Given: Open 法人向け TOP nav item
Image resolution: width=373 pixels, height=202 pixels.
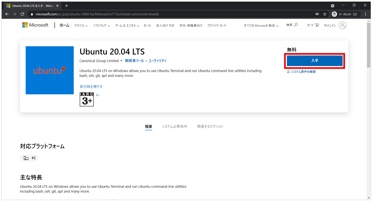Looking at the screenshot, I should (x=165, y=25).
